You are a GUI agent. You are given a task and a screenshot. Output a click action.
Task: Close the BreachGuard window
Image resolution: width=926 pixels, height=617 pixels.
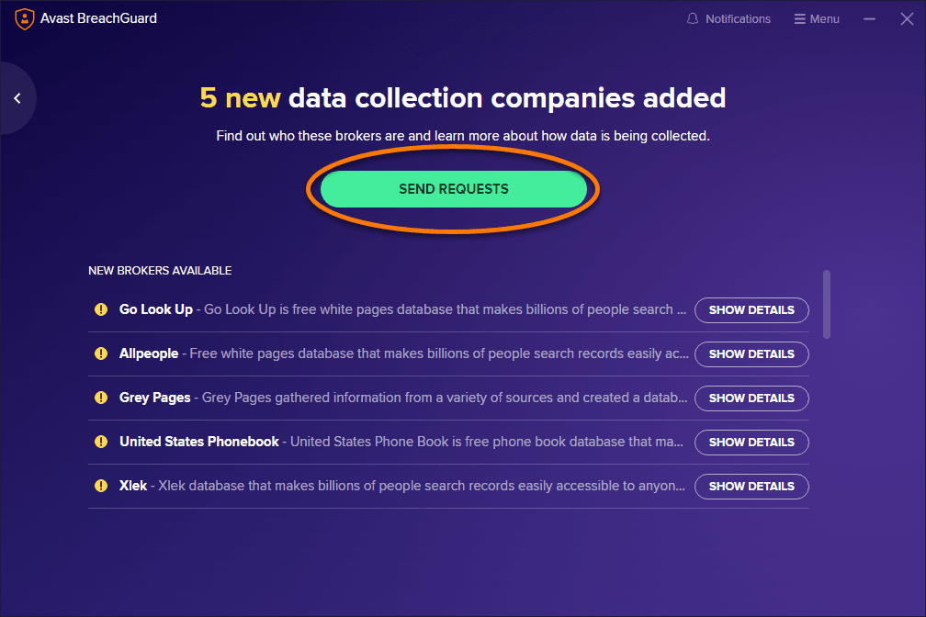click(907, 19)
